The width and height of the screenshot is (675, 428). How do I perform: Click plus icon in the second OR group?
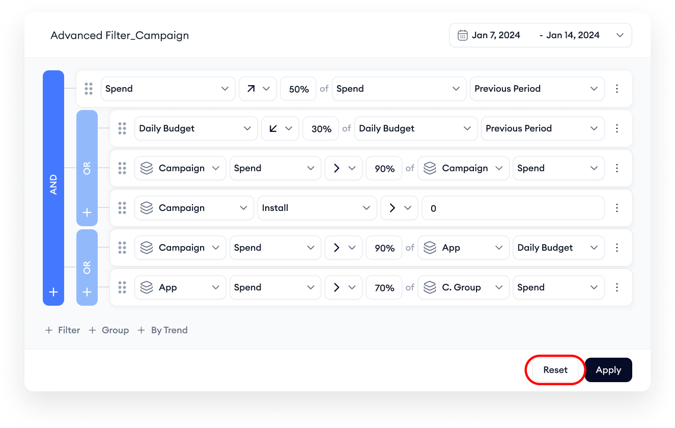[x=87, y=292]
